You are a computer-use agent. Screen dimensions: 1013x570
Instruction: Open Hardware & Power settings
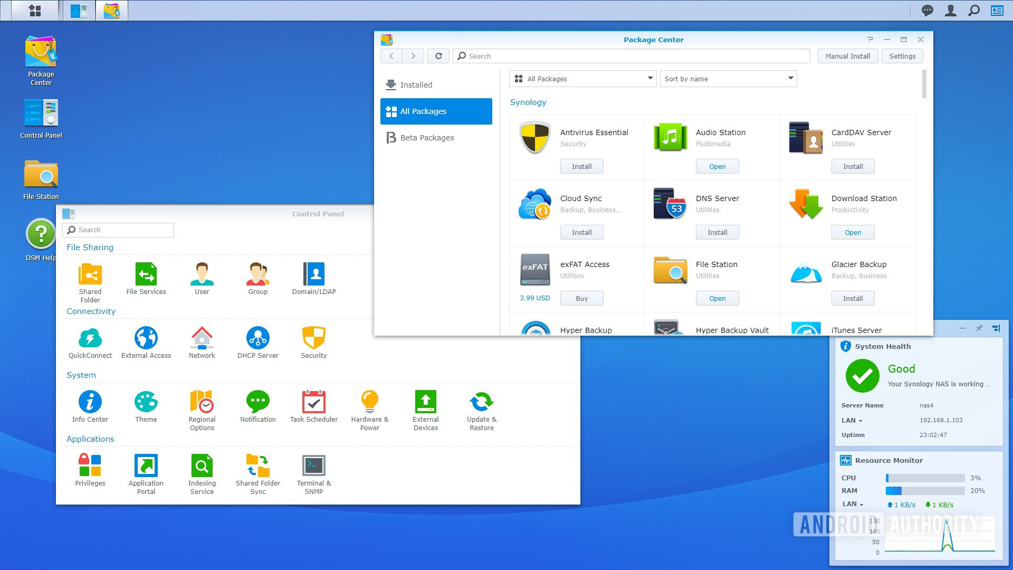[x=369, y=402]
